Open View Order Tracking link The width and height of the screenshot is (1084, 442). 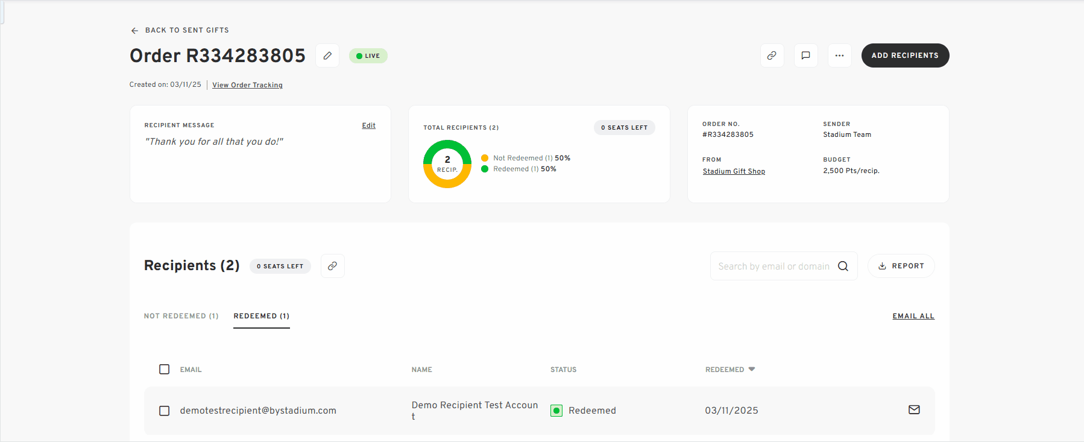coord(247,85)
